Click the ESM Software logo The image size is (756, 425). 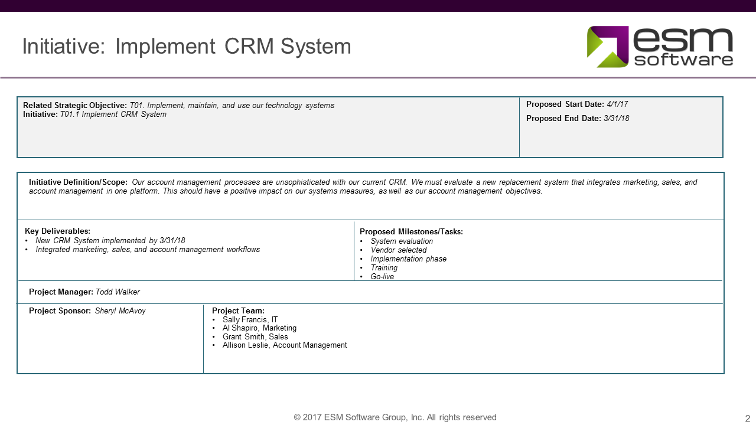[x=659, y=45]
